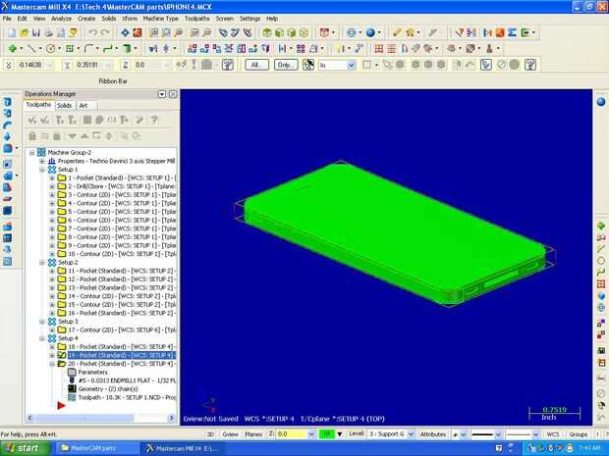Open the Level dropdown showing '3 : Support G'

click(x=412, y=434)
